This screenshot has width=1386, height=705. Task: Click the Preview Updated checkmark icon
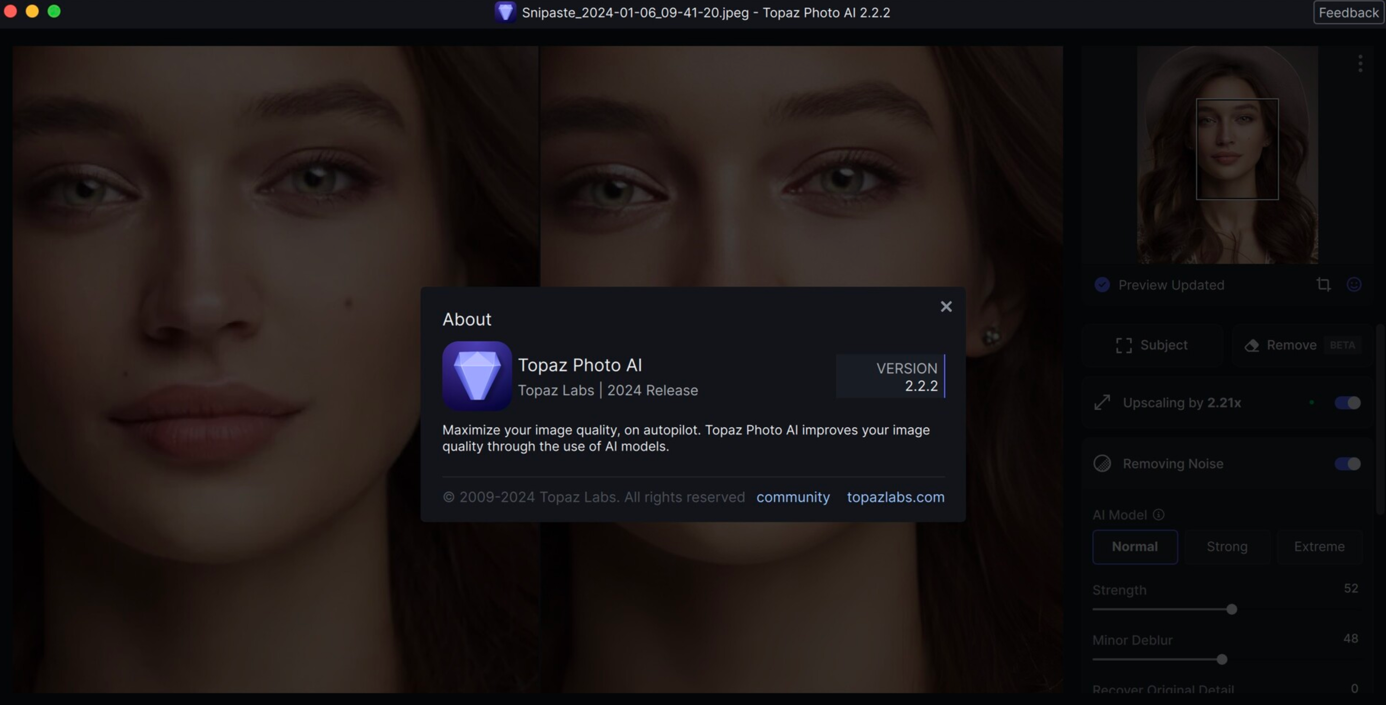1102,285
